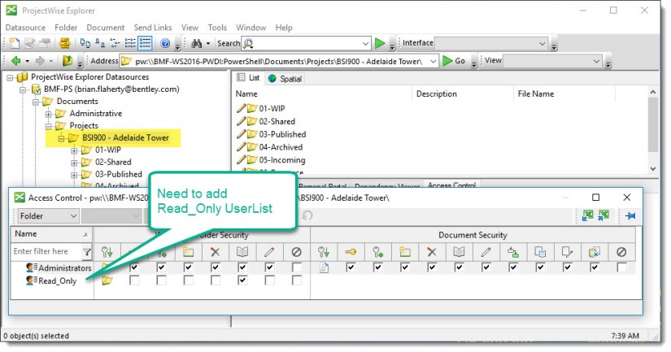
Task: Collapse the Projects tree node
Action: click(48, 126)
